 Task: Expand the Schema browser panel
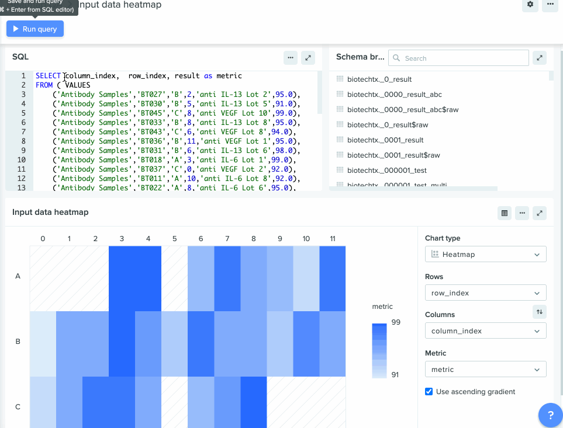coord(539,58)
